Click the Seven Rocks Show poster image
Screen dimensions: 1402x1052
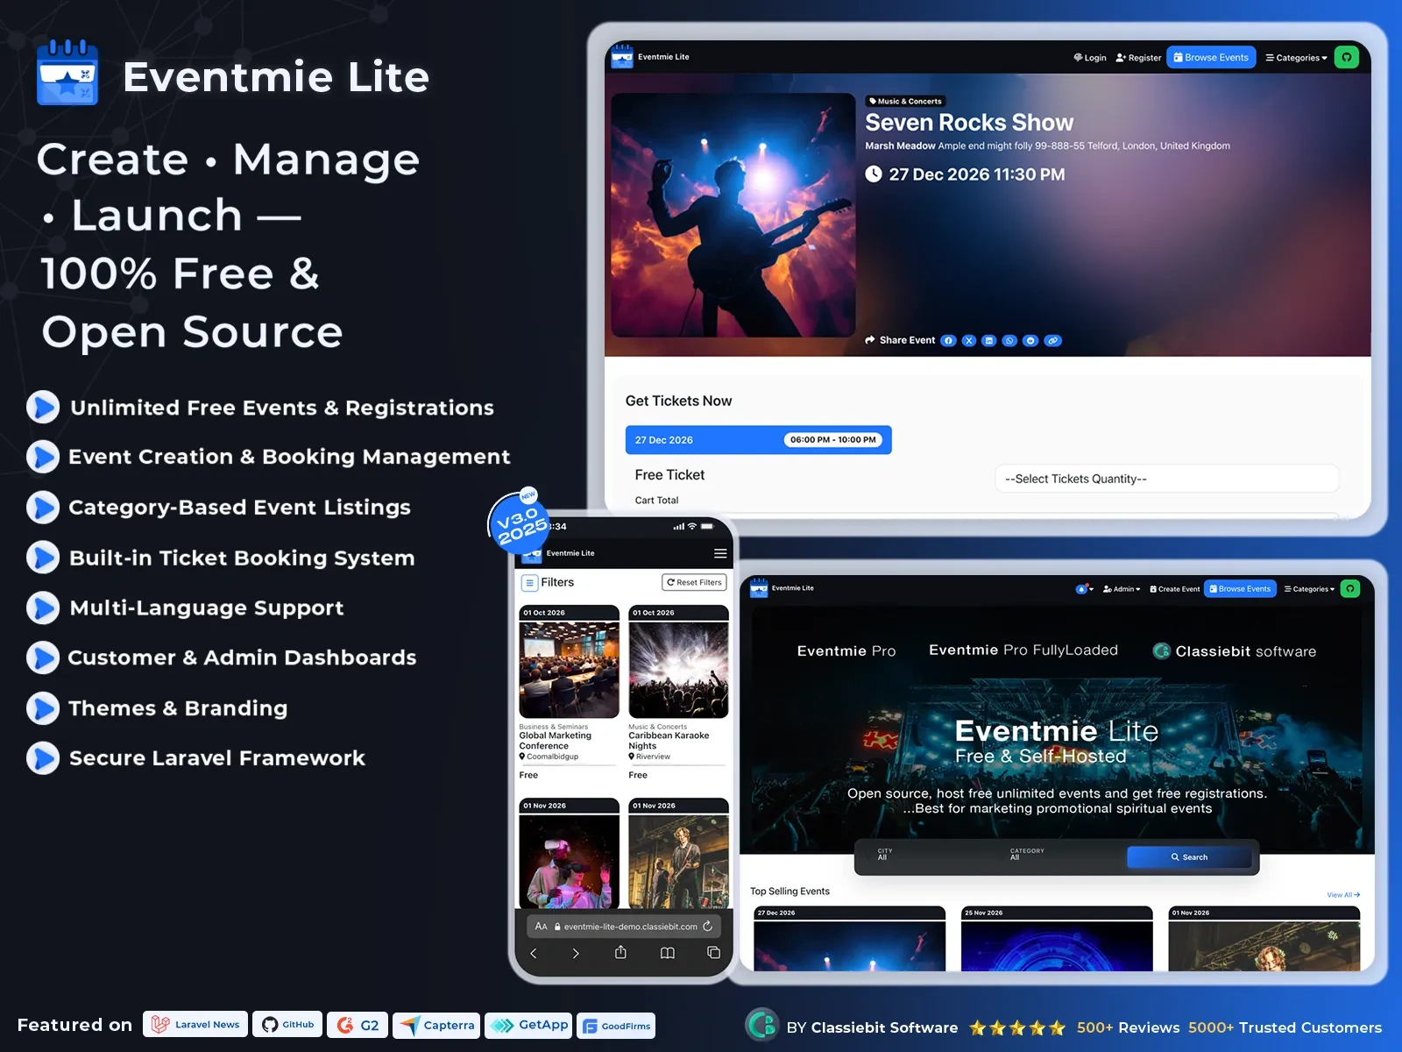pyautogui.click(x=733, y=215)
